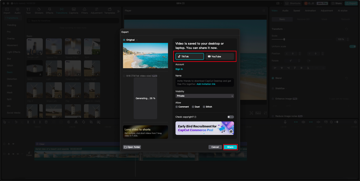
Task: Toggle the Uniform scale switch
Action: coord(352,46)
